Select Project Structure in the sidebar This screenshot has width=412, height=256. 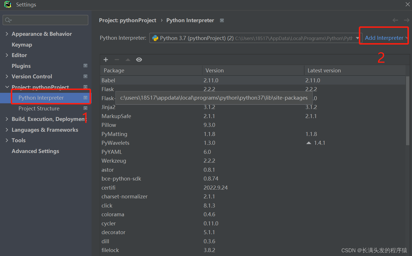39,108
